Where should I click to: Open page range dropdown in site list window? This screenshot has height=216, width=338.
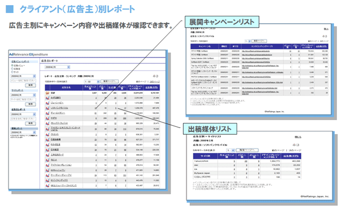pyautogui.click(x=230, y=150)
